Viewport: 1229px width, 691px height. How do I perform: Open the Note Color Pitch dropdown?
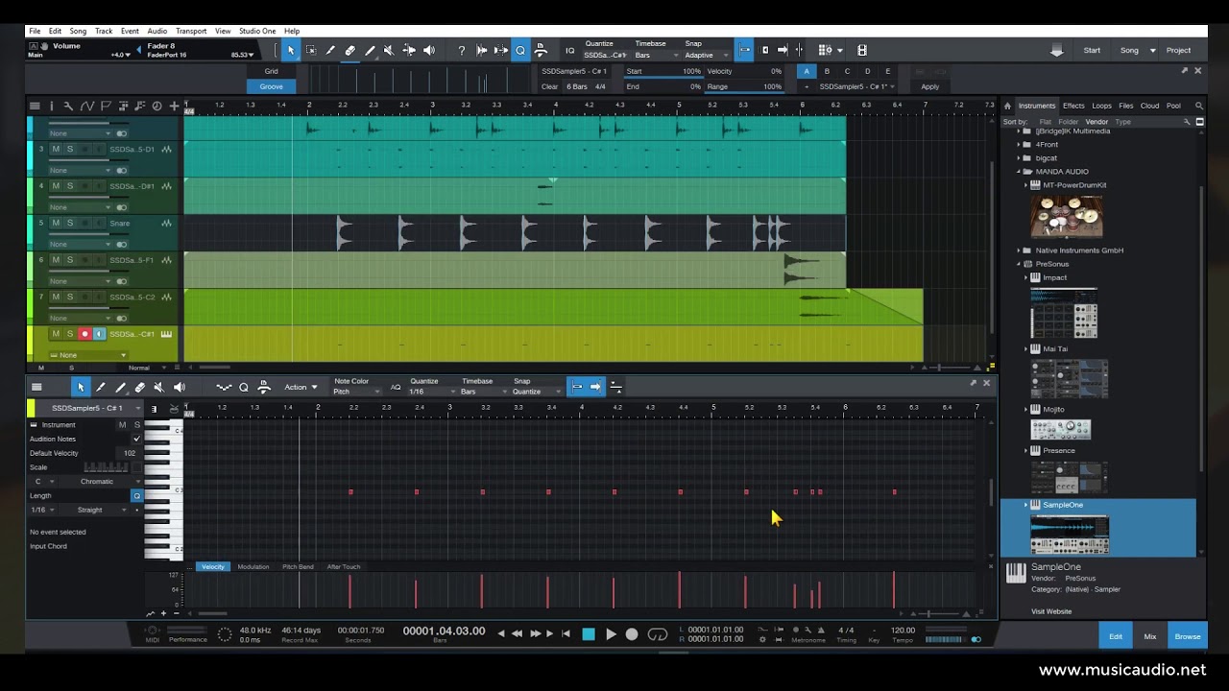coord(354,392)
